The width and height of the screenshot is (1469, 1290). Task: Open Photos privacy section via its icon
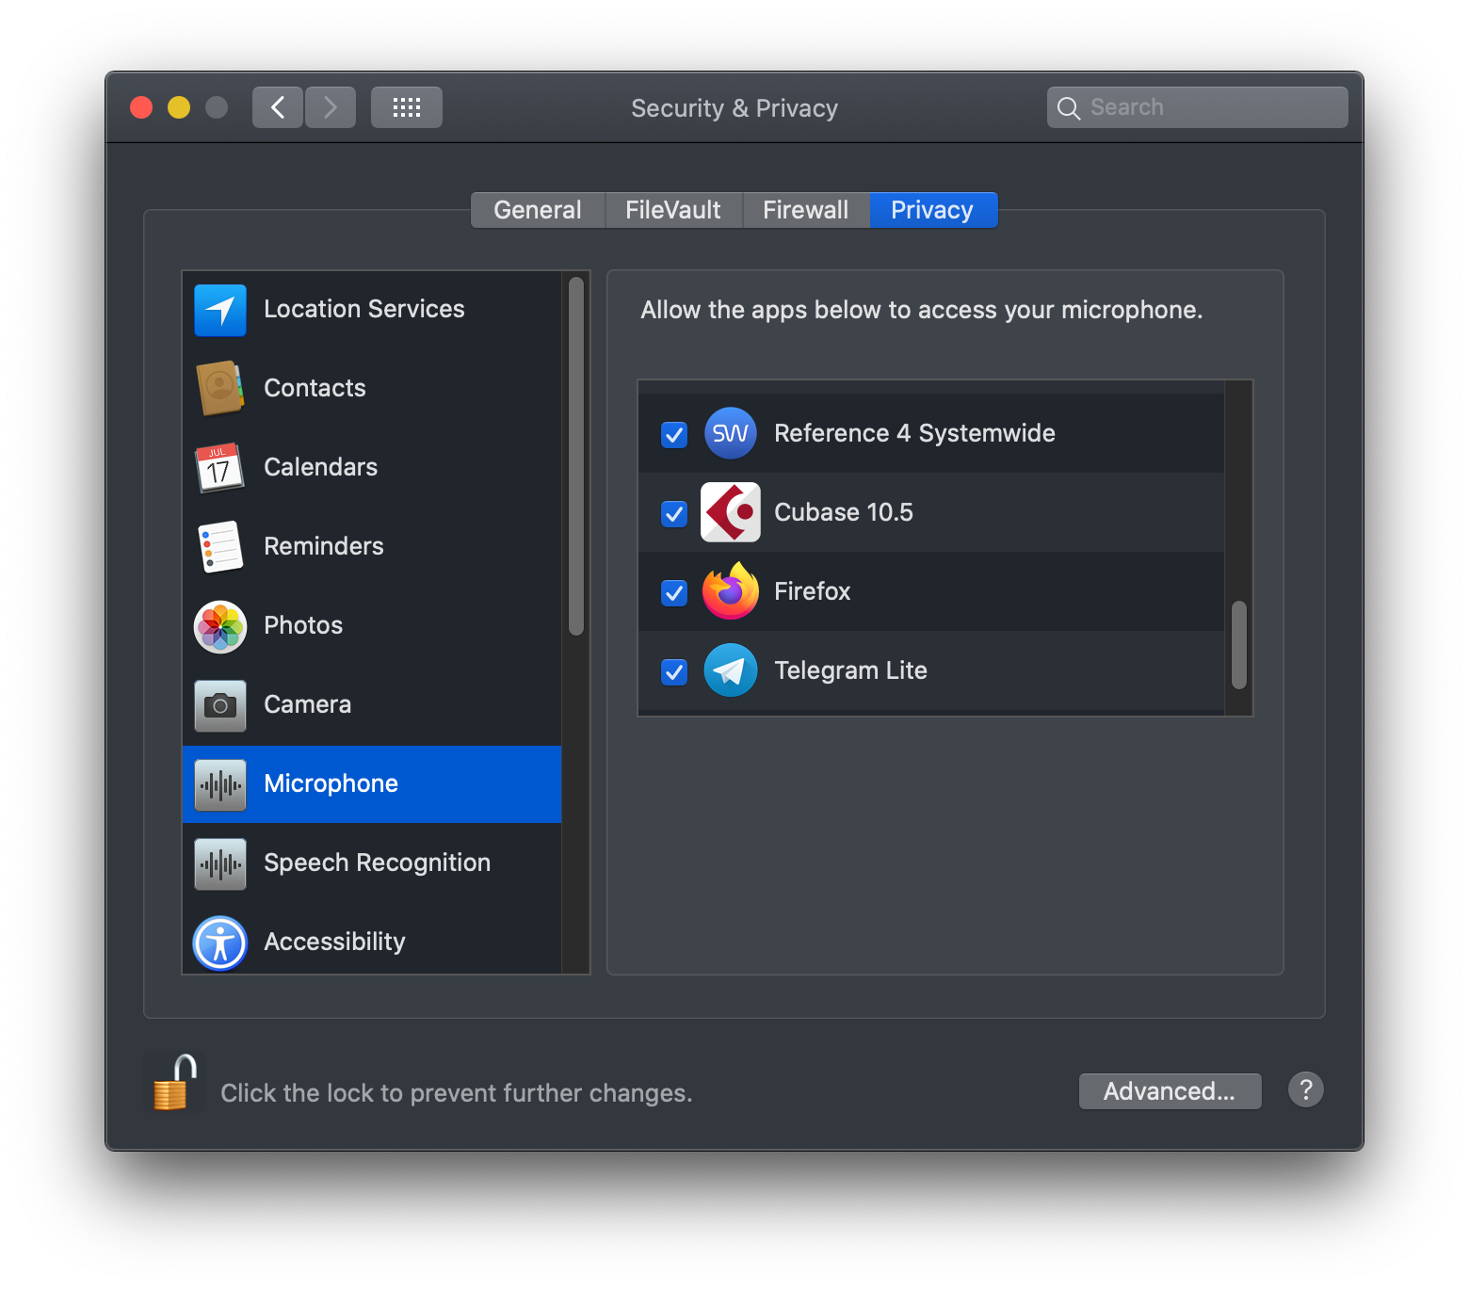pyautogui.click(x=219, y=625)
